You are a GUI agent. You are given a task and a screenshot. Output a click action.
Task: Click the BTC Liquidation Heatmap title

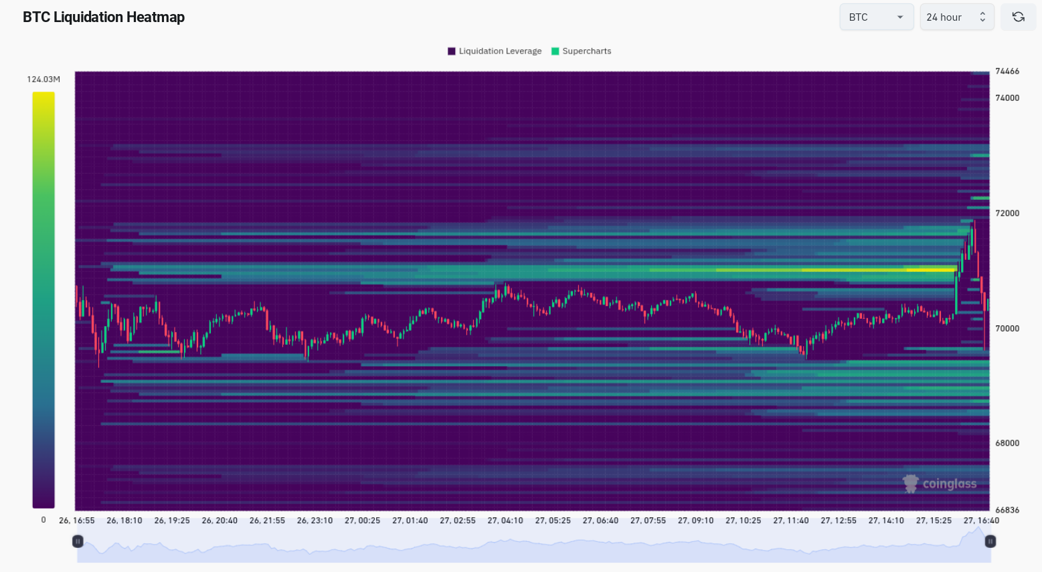tap(104, 17)
